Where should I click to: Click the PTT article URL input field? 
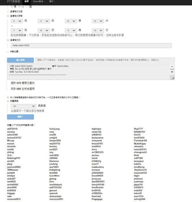105,60
